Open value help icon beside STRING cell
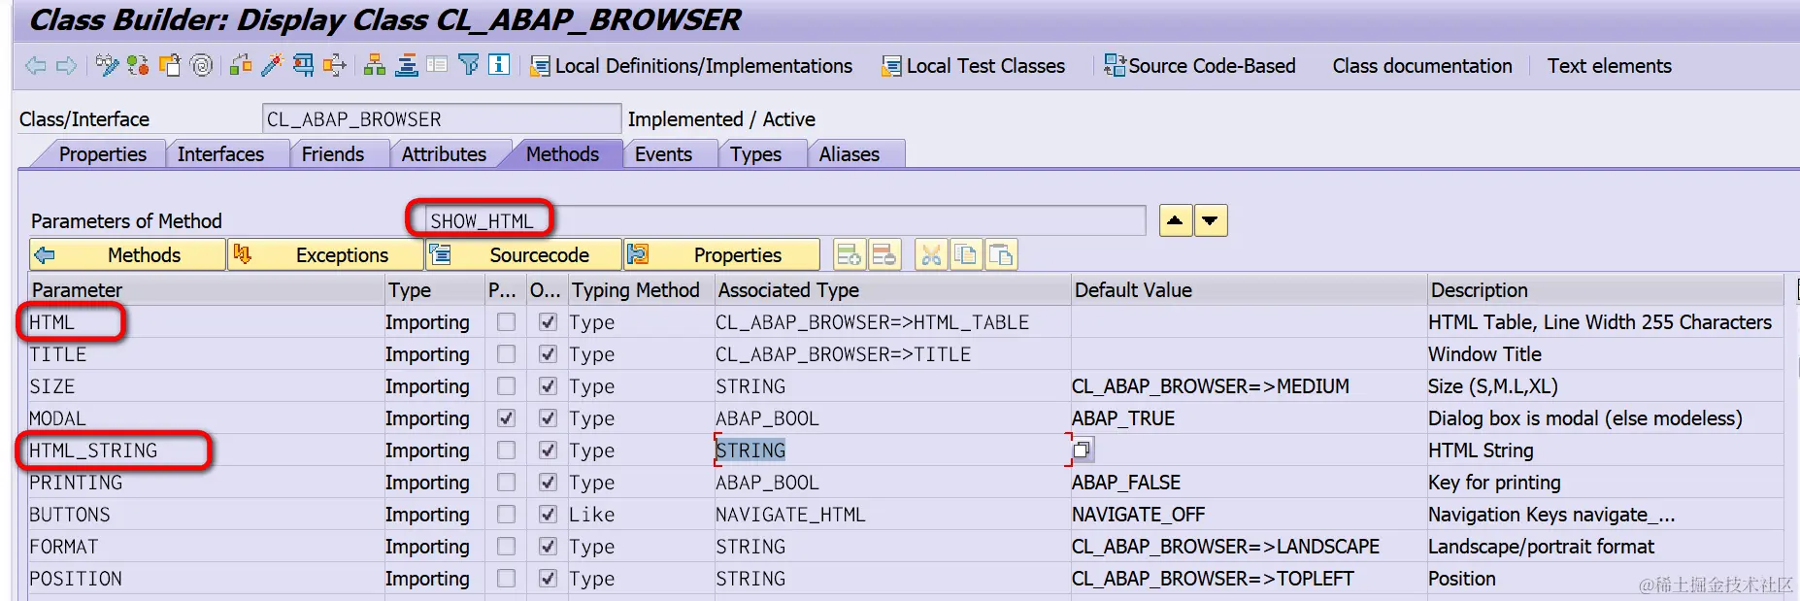1800x601 pixels. pos(1082,450)
